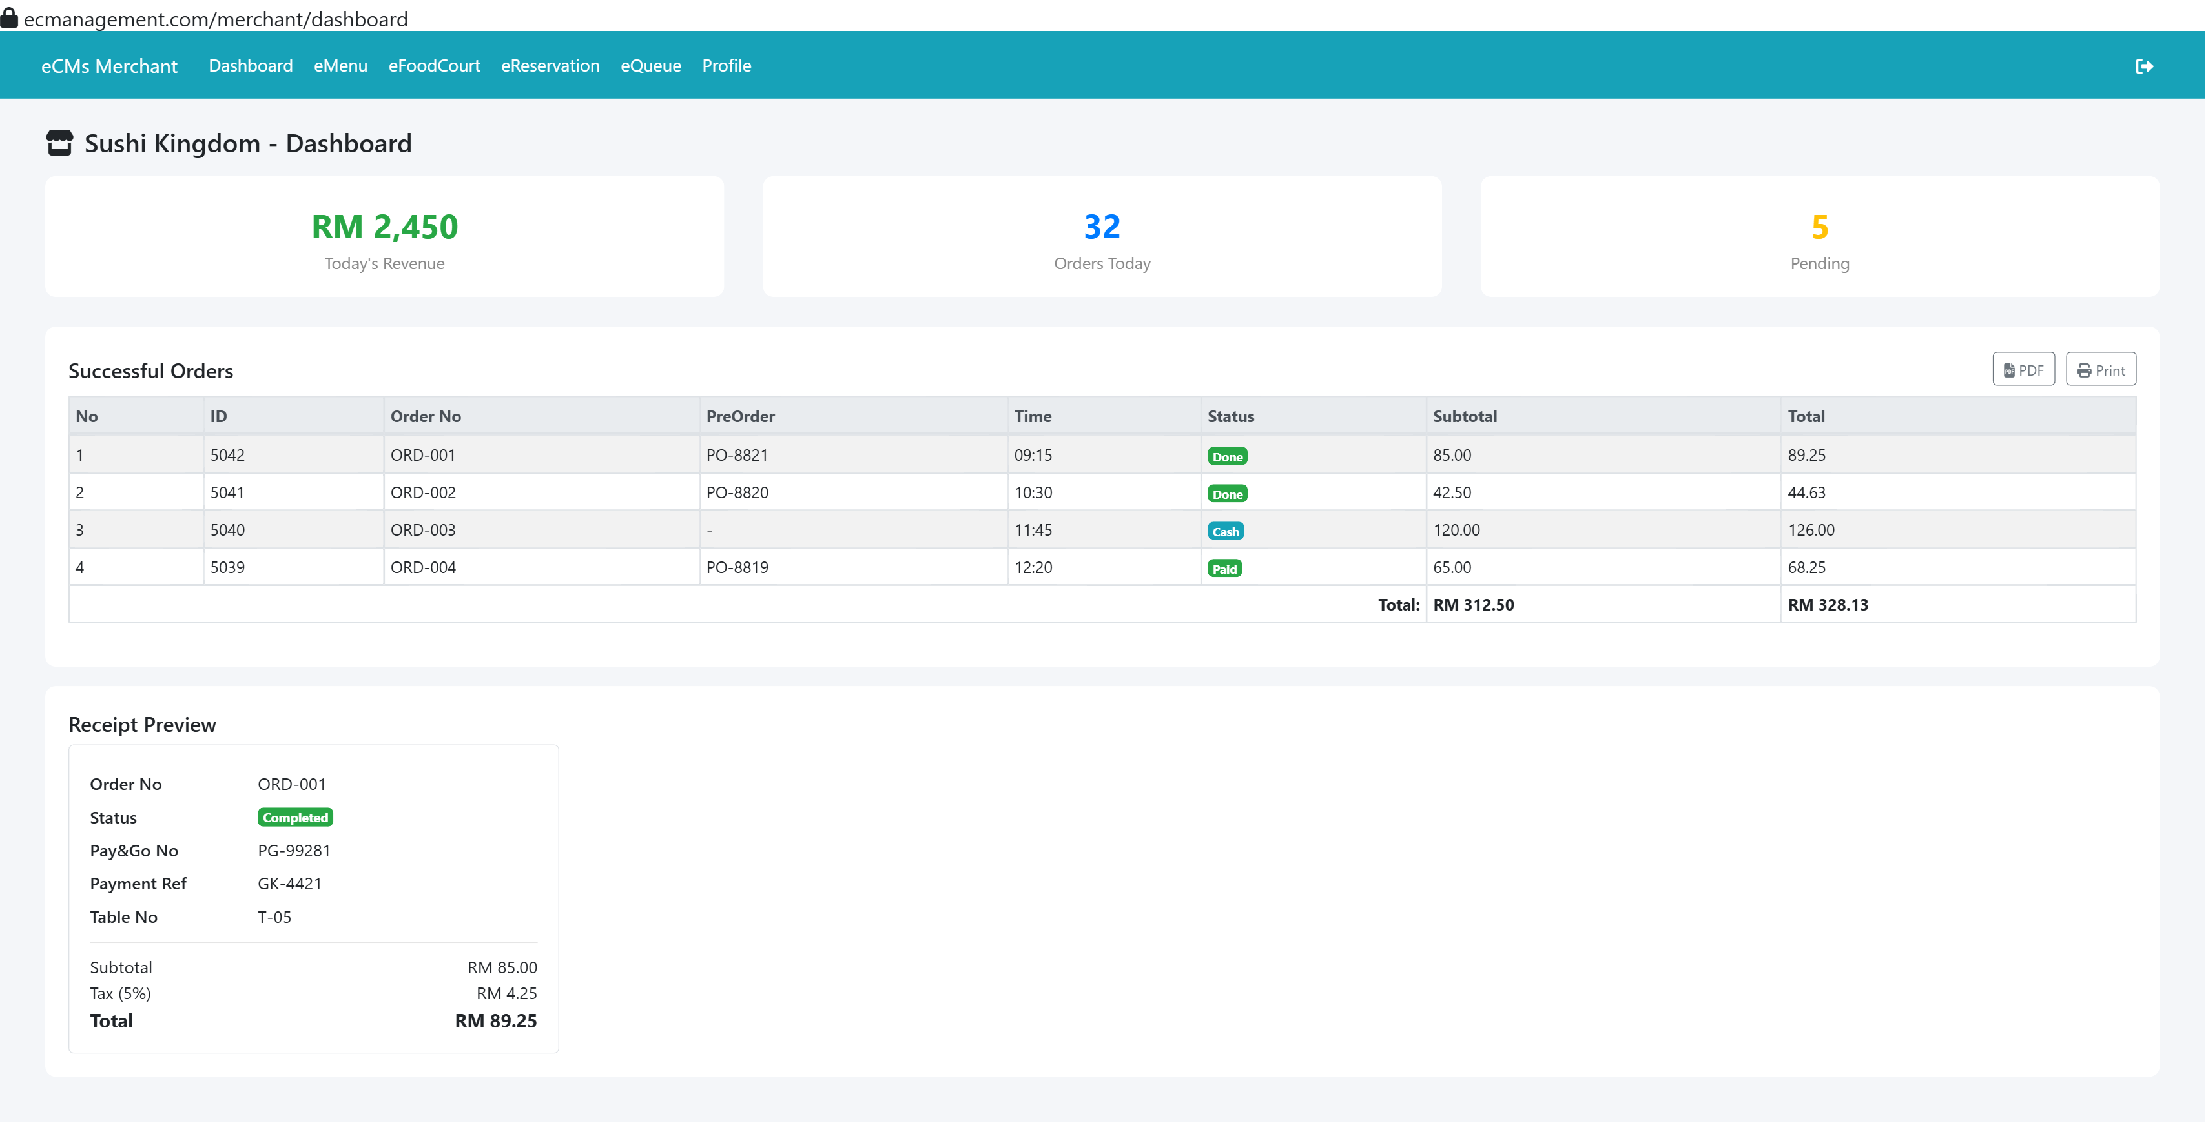Expand the Total column header
Image resolution: width=2206 pixels, height=1123 pixels.
[1806, 416]
